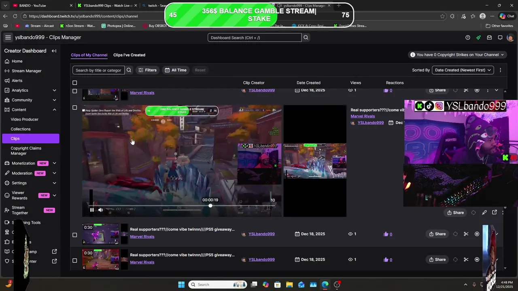The width and height of the screenshot is (518, 291).
Task: Click plus-circle icon on second-to-last clip row
Action: (x=477, y=234)
